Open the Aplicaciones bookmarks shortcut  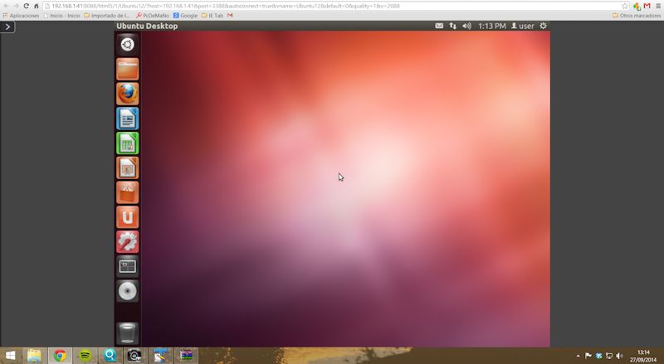21,16
